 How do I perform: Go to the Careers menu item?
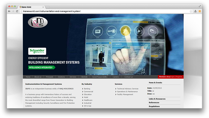pos(116,77)
